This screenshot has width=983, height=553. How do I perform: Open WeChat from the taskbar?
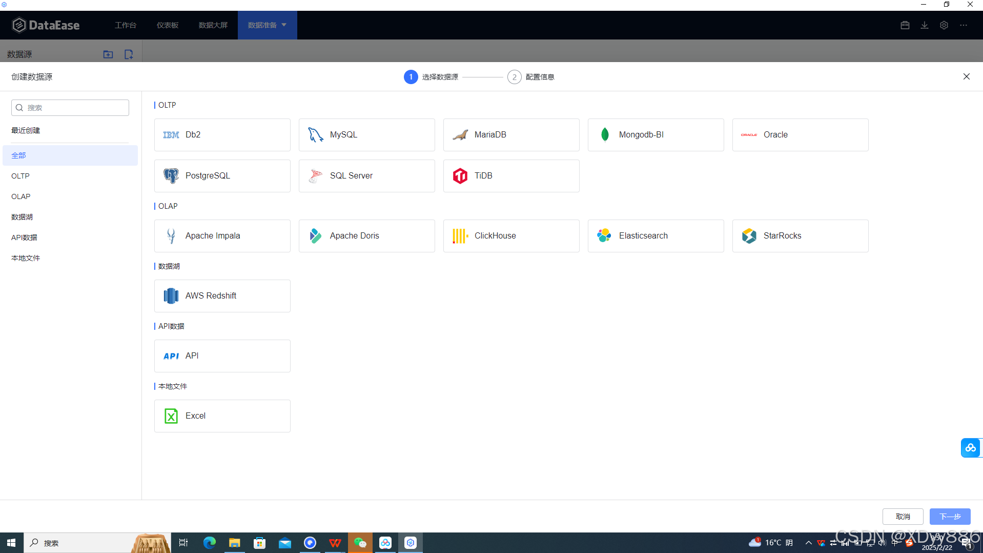(360, 543)
